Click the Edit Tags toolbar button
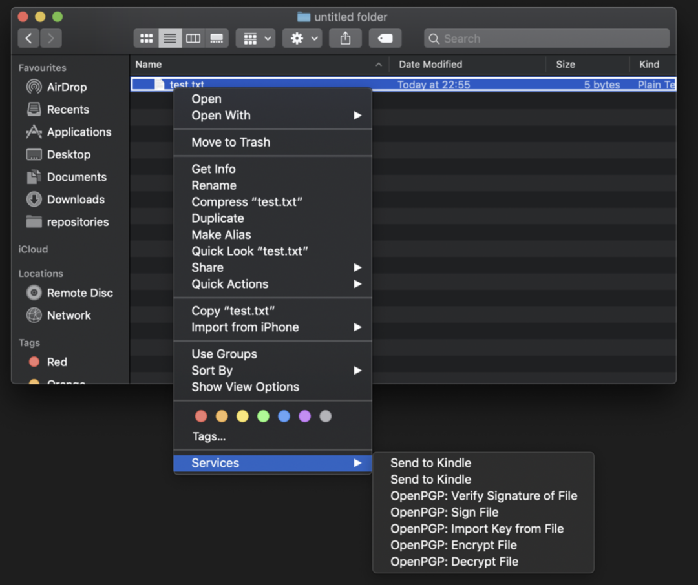Viewport: 698px width, 585px height. pos(385,38)
